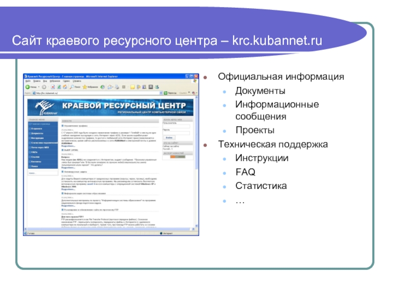Viewport: 393px width, 295px height.
Task: Click the Stop icon with red X
Action: [x=53, y=87]
